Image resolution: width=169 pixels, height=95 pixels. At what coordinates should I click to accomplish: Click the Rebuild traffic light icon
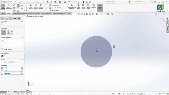point(83,2)
